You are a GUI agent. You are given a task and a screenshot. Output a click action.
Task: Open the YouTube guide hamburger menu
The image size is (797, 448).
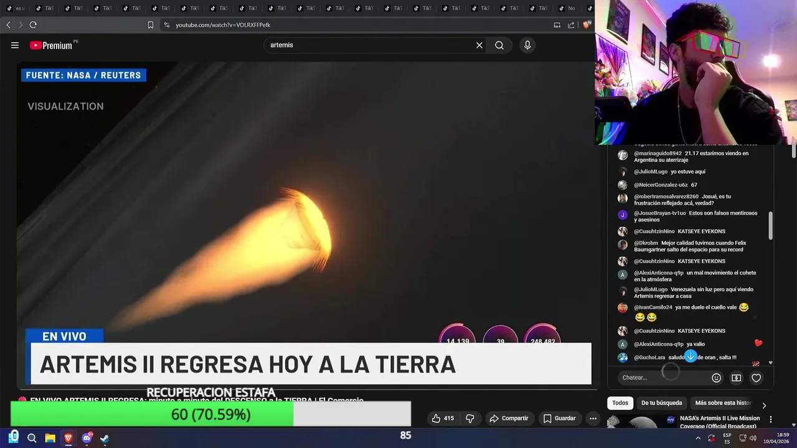click(15, 45)
